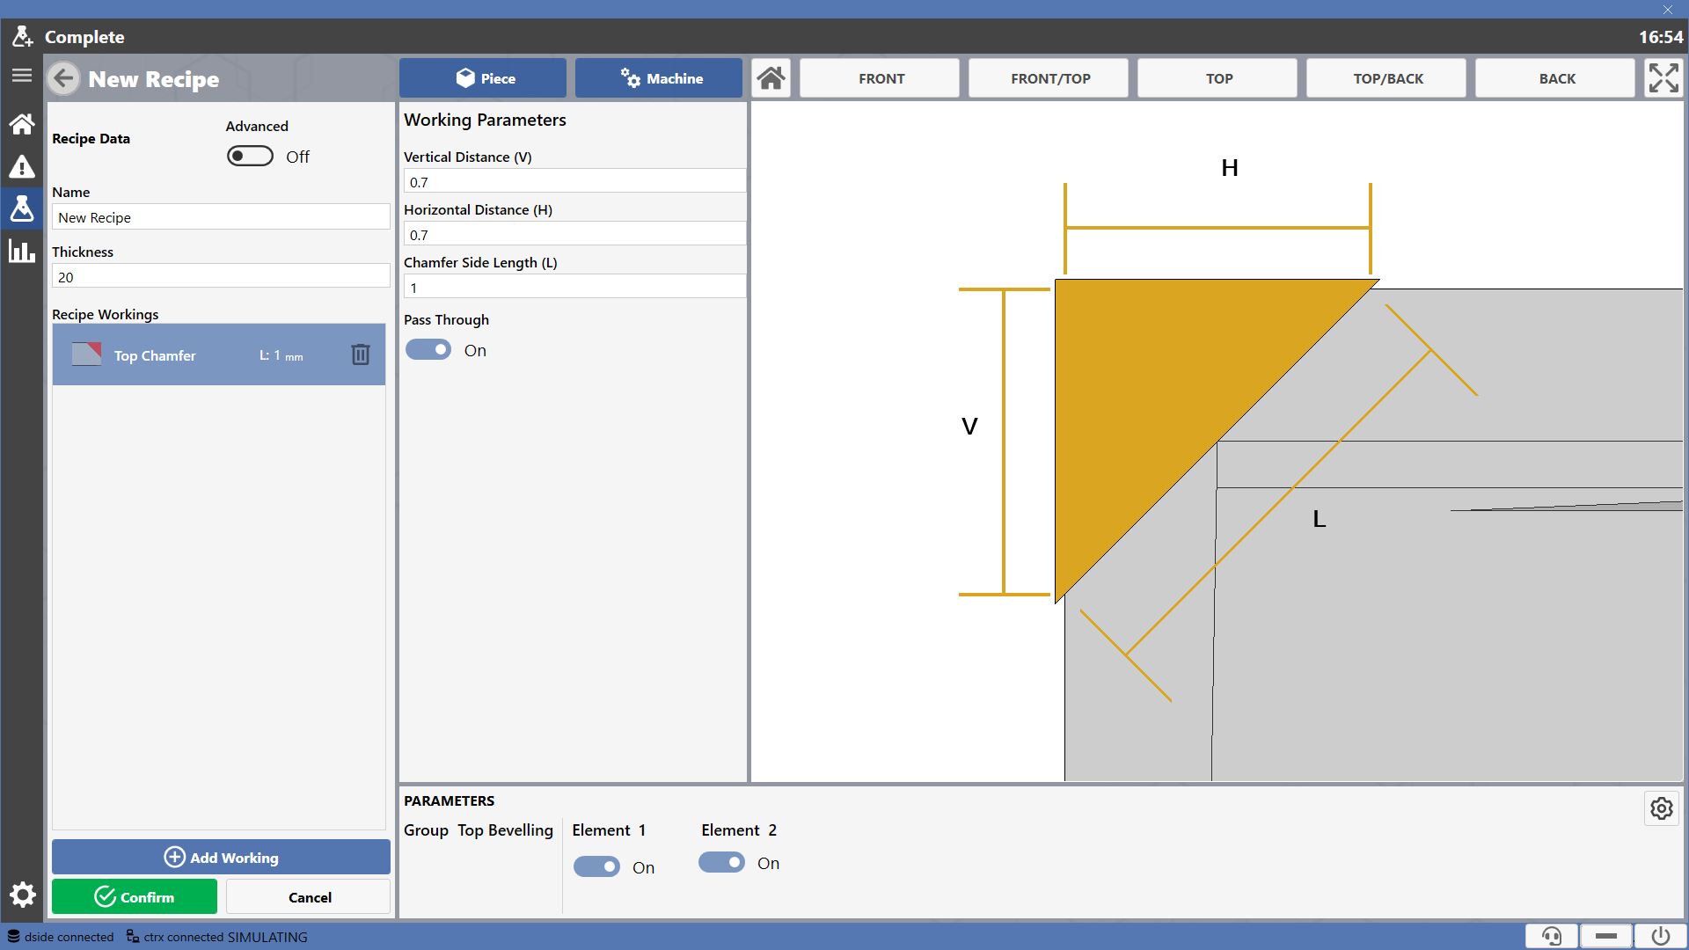Click the recipe Name input field
The height and width of the screenshot is (950, 1689).
click(x=221, y=217)
